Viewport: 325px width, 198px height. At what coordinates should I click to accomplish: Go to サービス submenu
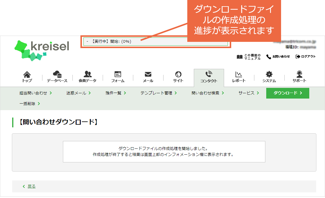click(246, 93)
